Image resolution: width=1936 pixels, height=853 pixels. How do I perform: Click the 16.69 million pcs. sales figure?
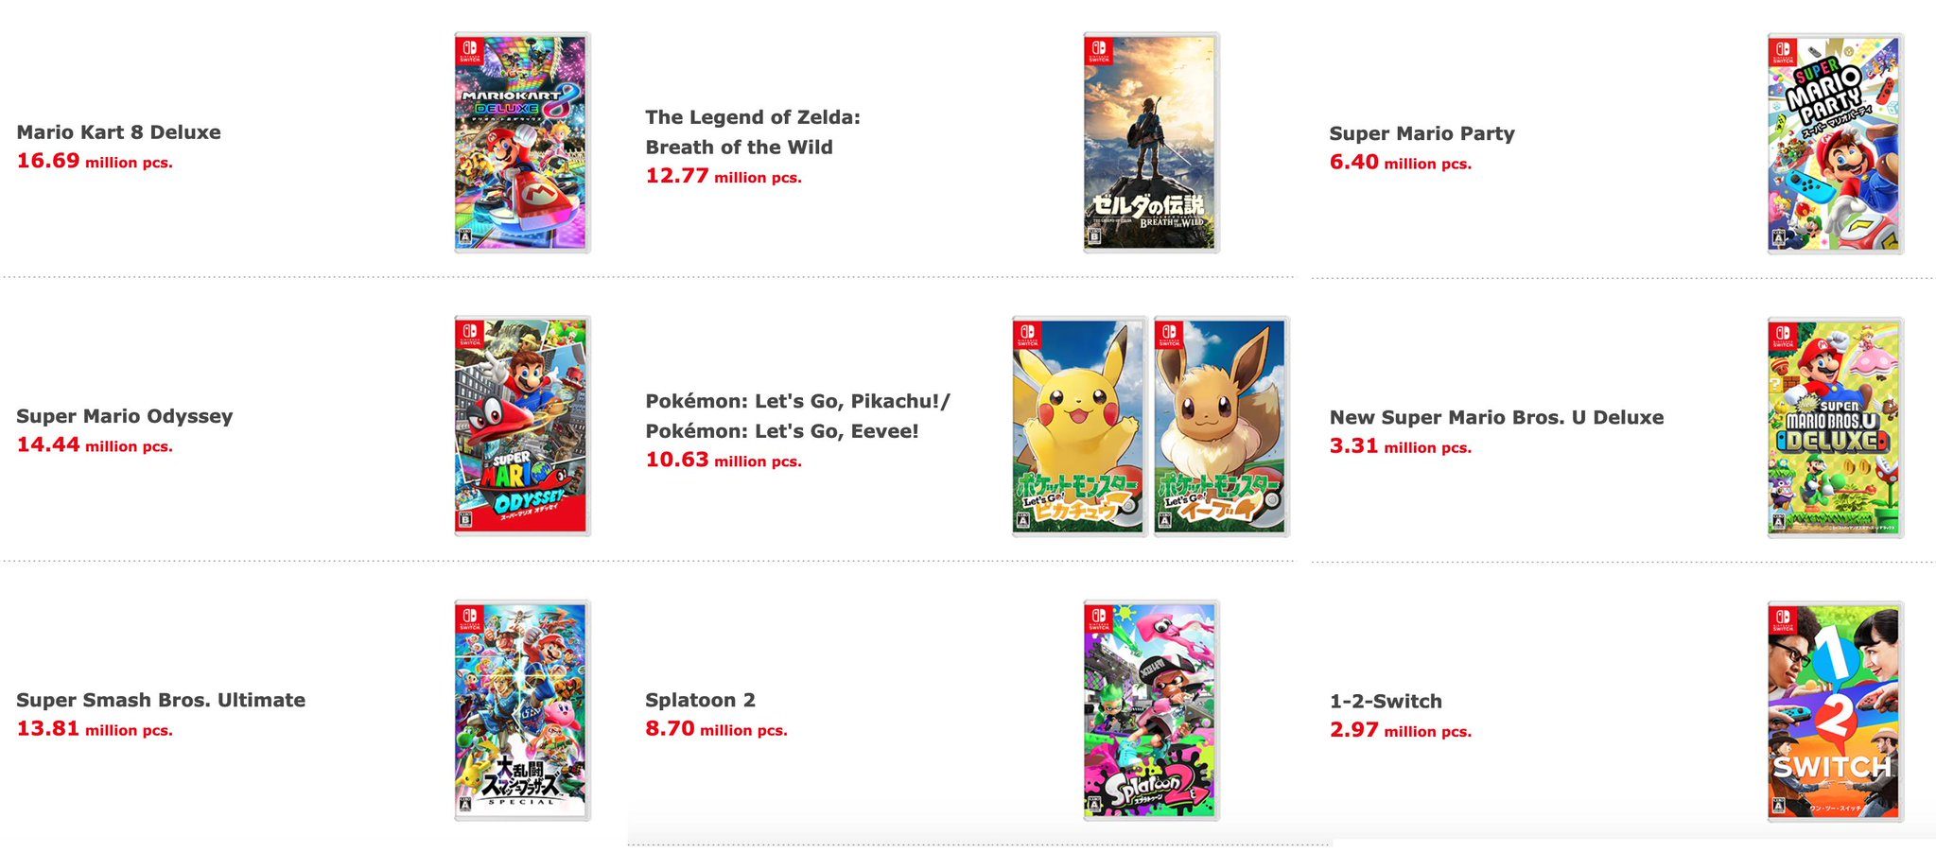[x=95, y=161]
